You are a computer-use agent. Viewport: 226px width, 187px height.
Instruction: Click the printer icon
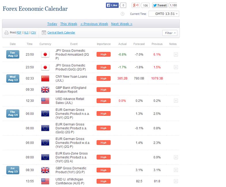pyautogui.click(x=7, y=33)
